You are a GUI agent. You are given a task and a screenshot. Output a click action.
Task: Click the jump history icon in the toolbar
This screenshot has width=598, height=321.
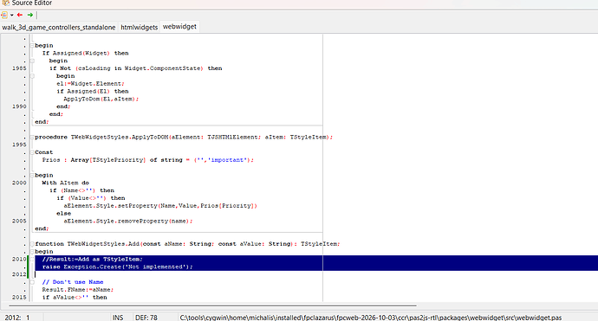[4, 16]
